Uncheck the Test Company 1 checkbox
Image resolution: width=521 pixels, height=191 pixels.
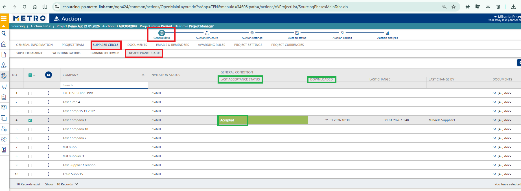[x=30, y=120]
